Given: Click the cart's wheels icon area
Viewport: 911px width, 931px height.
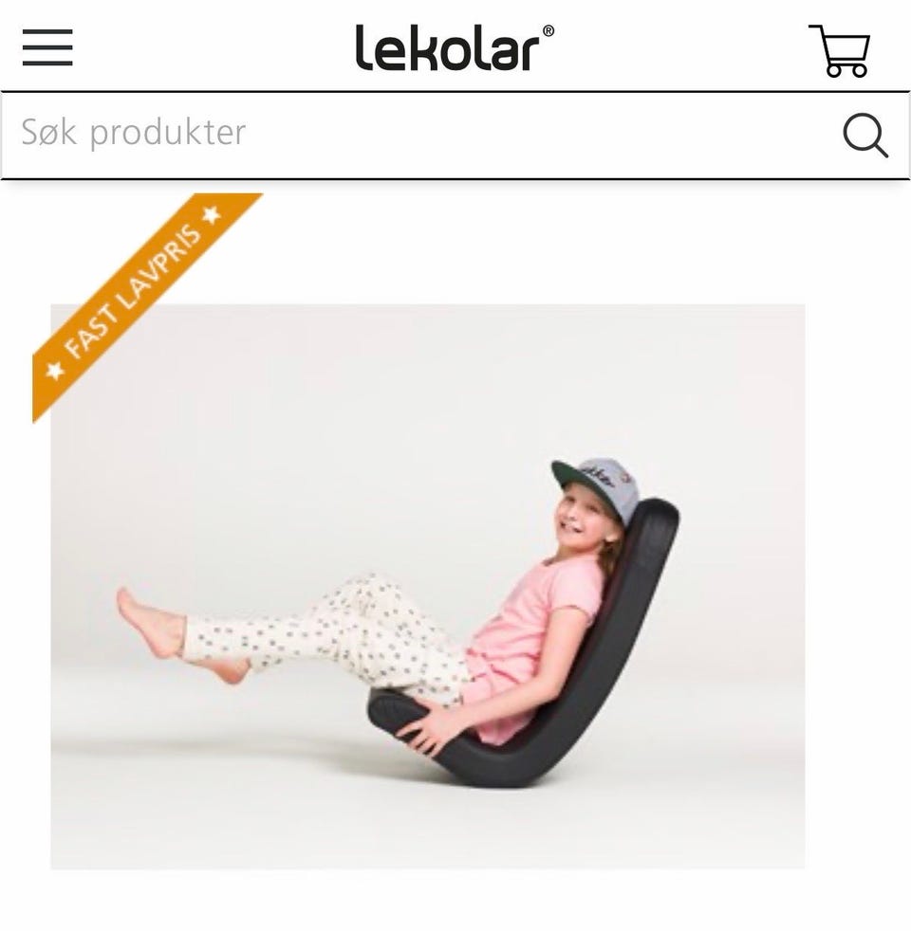Looking at the screenshot, I should (846, 70).
